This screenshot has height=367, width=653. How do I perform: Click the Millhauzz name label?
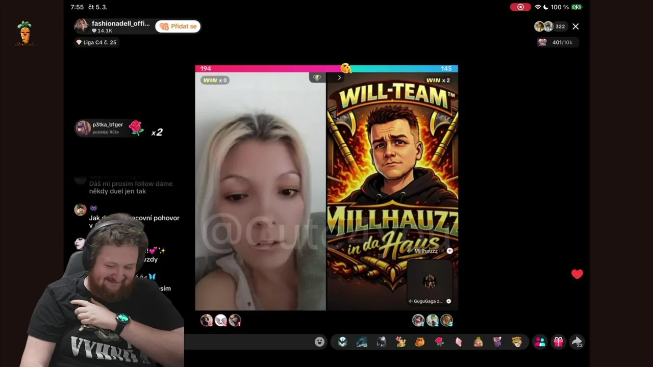pos(425,251)
